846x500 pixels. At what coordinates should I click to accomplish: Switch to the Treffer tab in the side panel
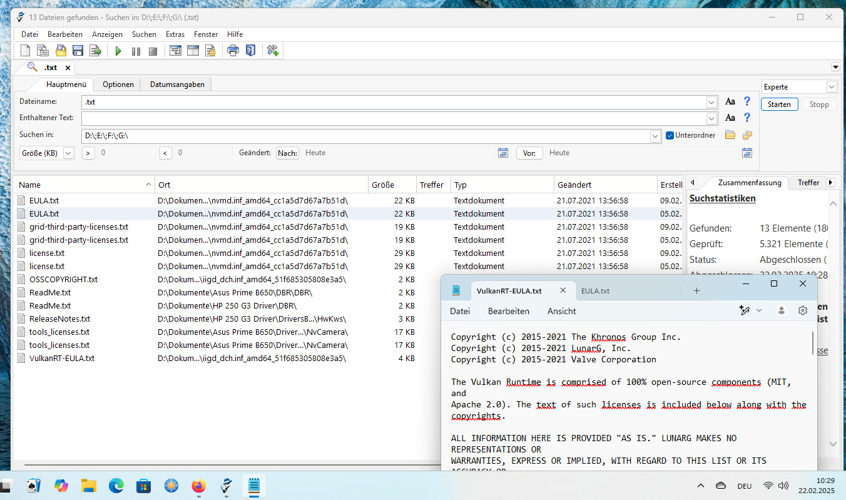point(808,183)
